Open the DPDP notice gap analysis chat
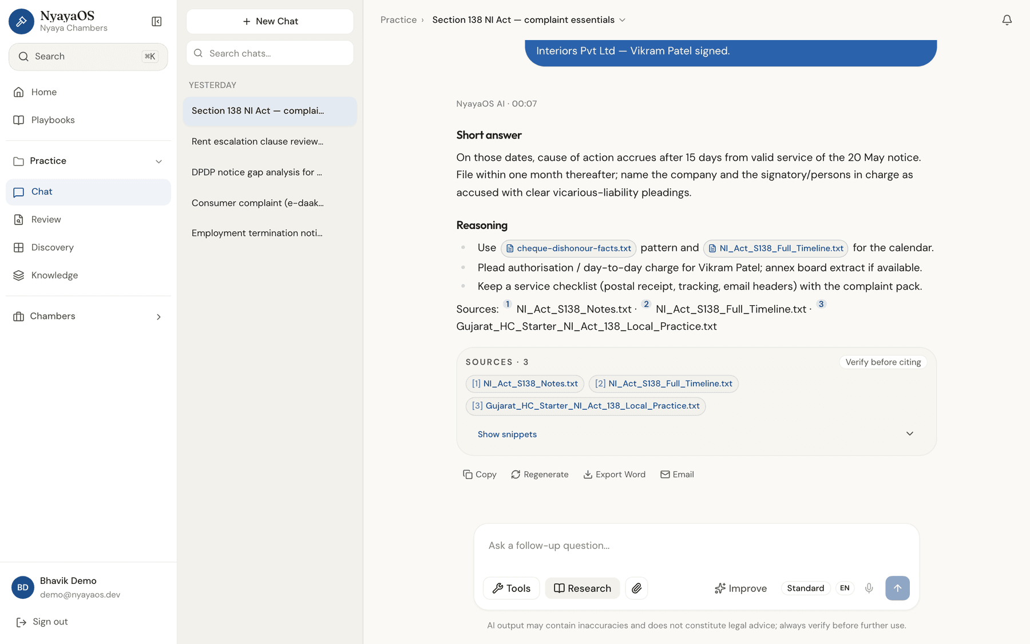Viewport: 1030px width, 644px height. pos(270,172)
